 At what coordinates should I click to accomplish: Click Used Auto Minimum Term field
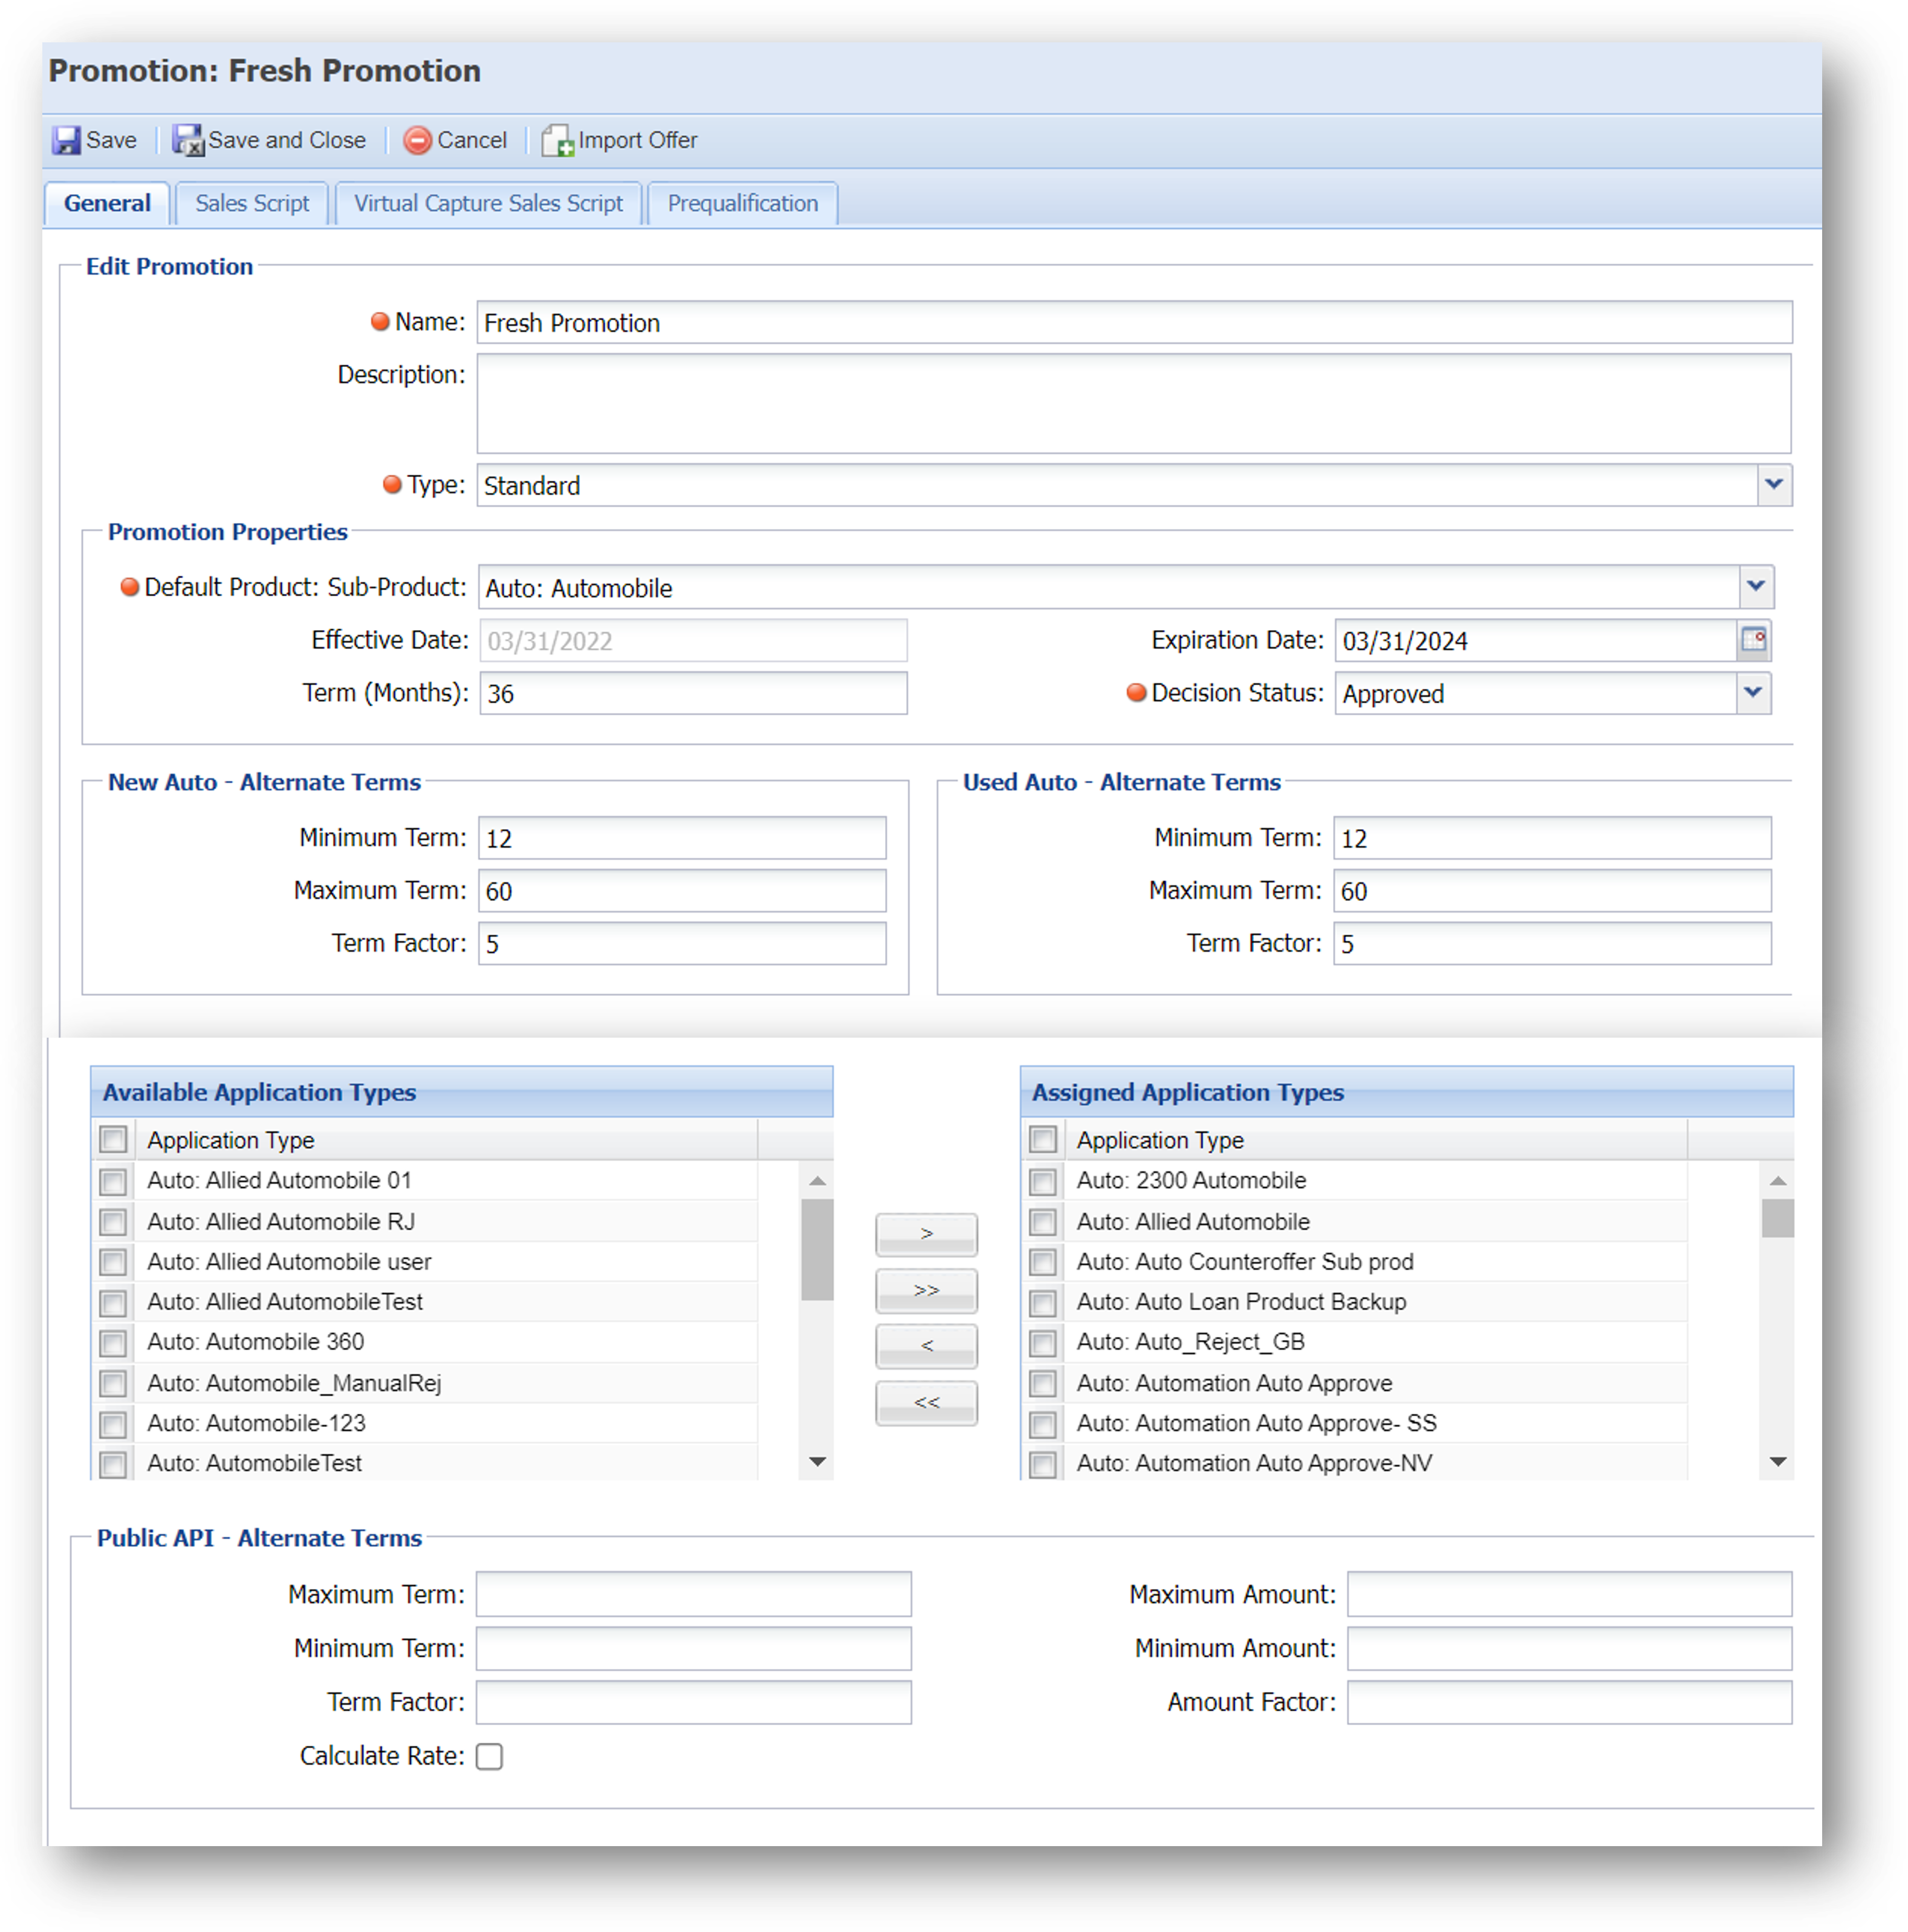pyautogui.click(x=1552, y=838)
